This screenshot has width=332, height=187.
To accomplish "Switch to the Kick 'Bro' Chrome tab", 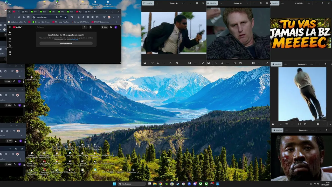I will coord(34,12).
